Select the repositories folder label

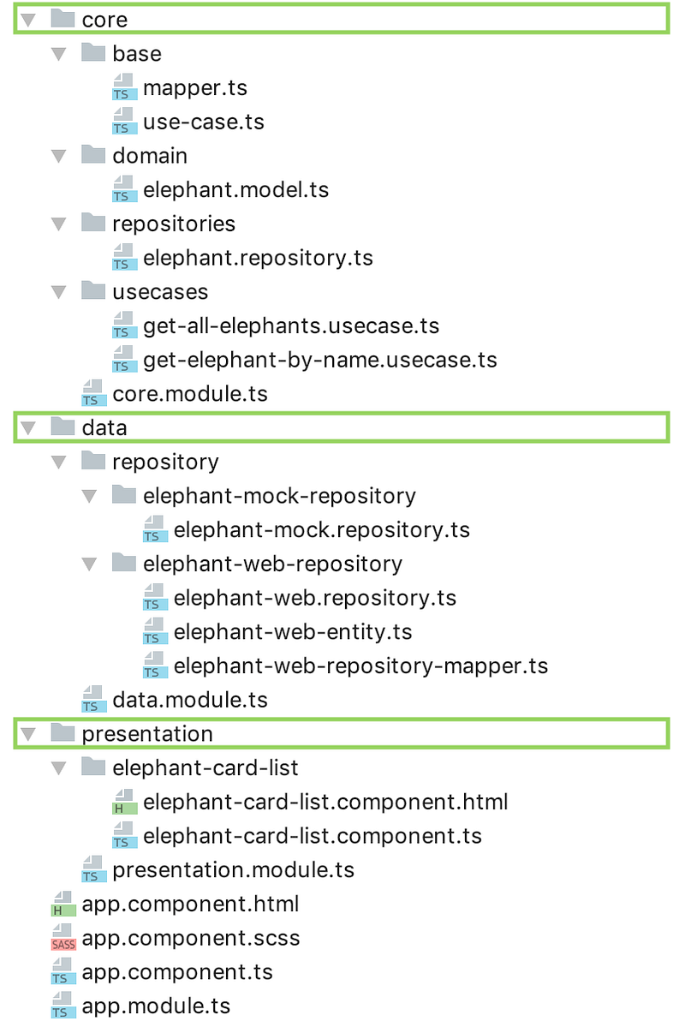coord(174,224)
